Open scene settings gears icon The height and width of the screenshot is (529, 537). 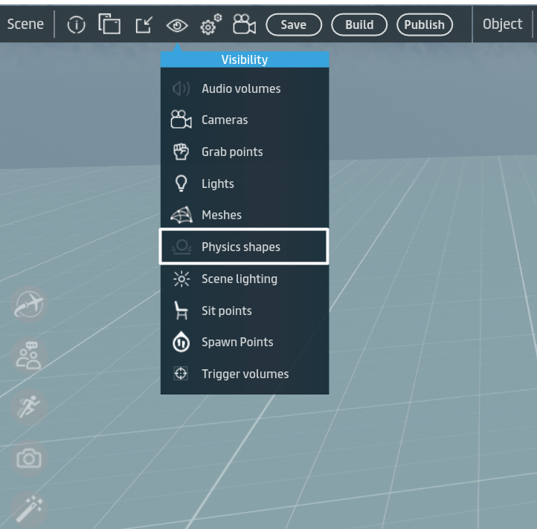(210, 25)
